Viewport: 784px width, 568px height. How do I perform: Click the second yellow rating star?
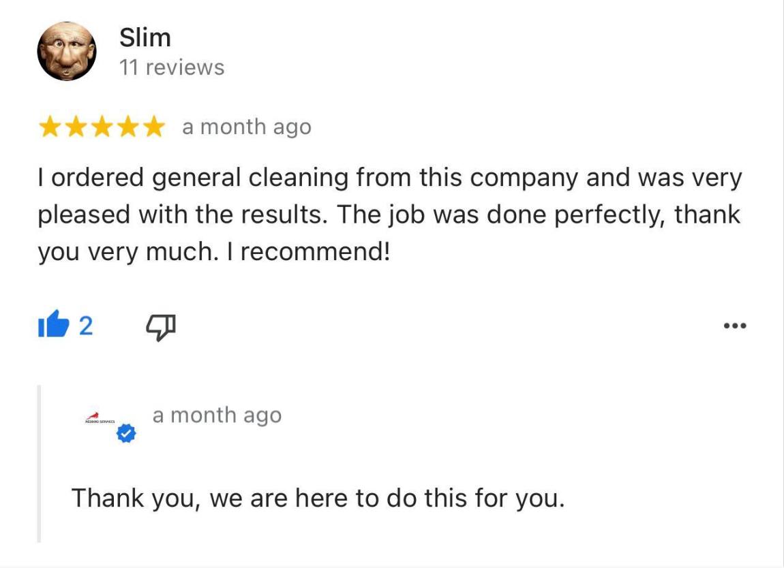click(x=76, y=127)
